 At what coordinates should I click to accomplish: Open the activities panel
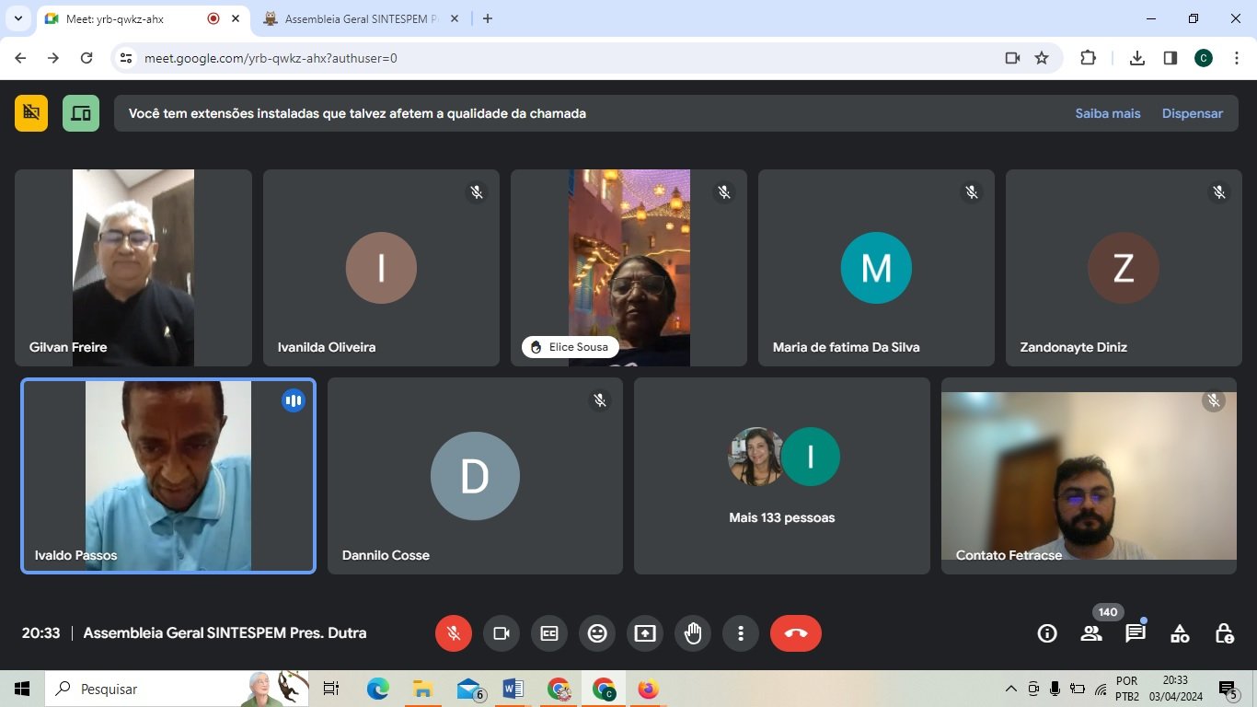pyautogui.click(x=1180, y=633)
